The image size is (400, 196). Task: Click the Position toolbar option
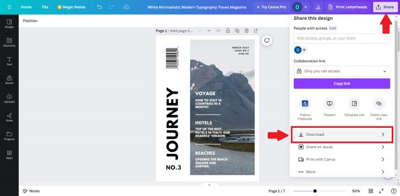[x=30, y=21]
